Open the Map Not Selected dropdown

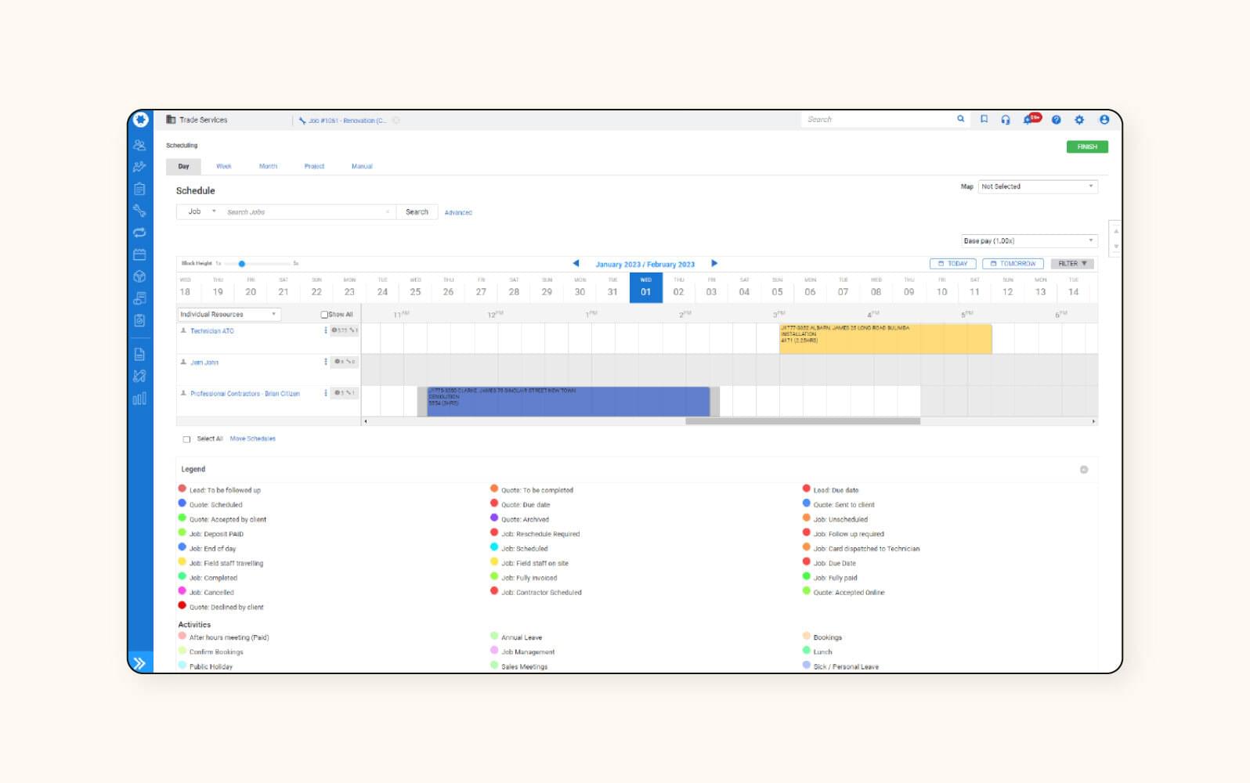click(x=1038, y=186)
